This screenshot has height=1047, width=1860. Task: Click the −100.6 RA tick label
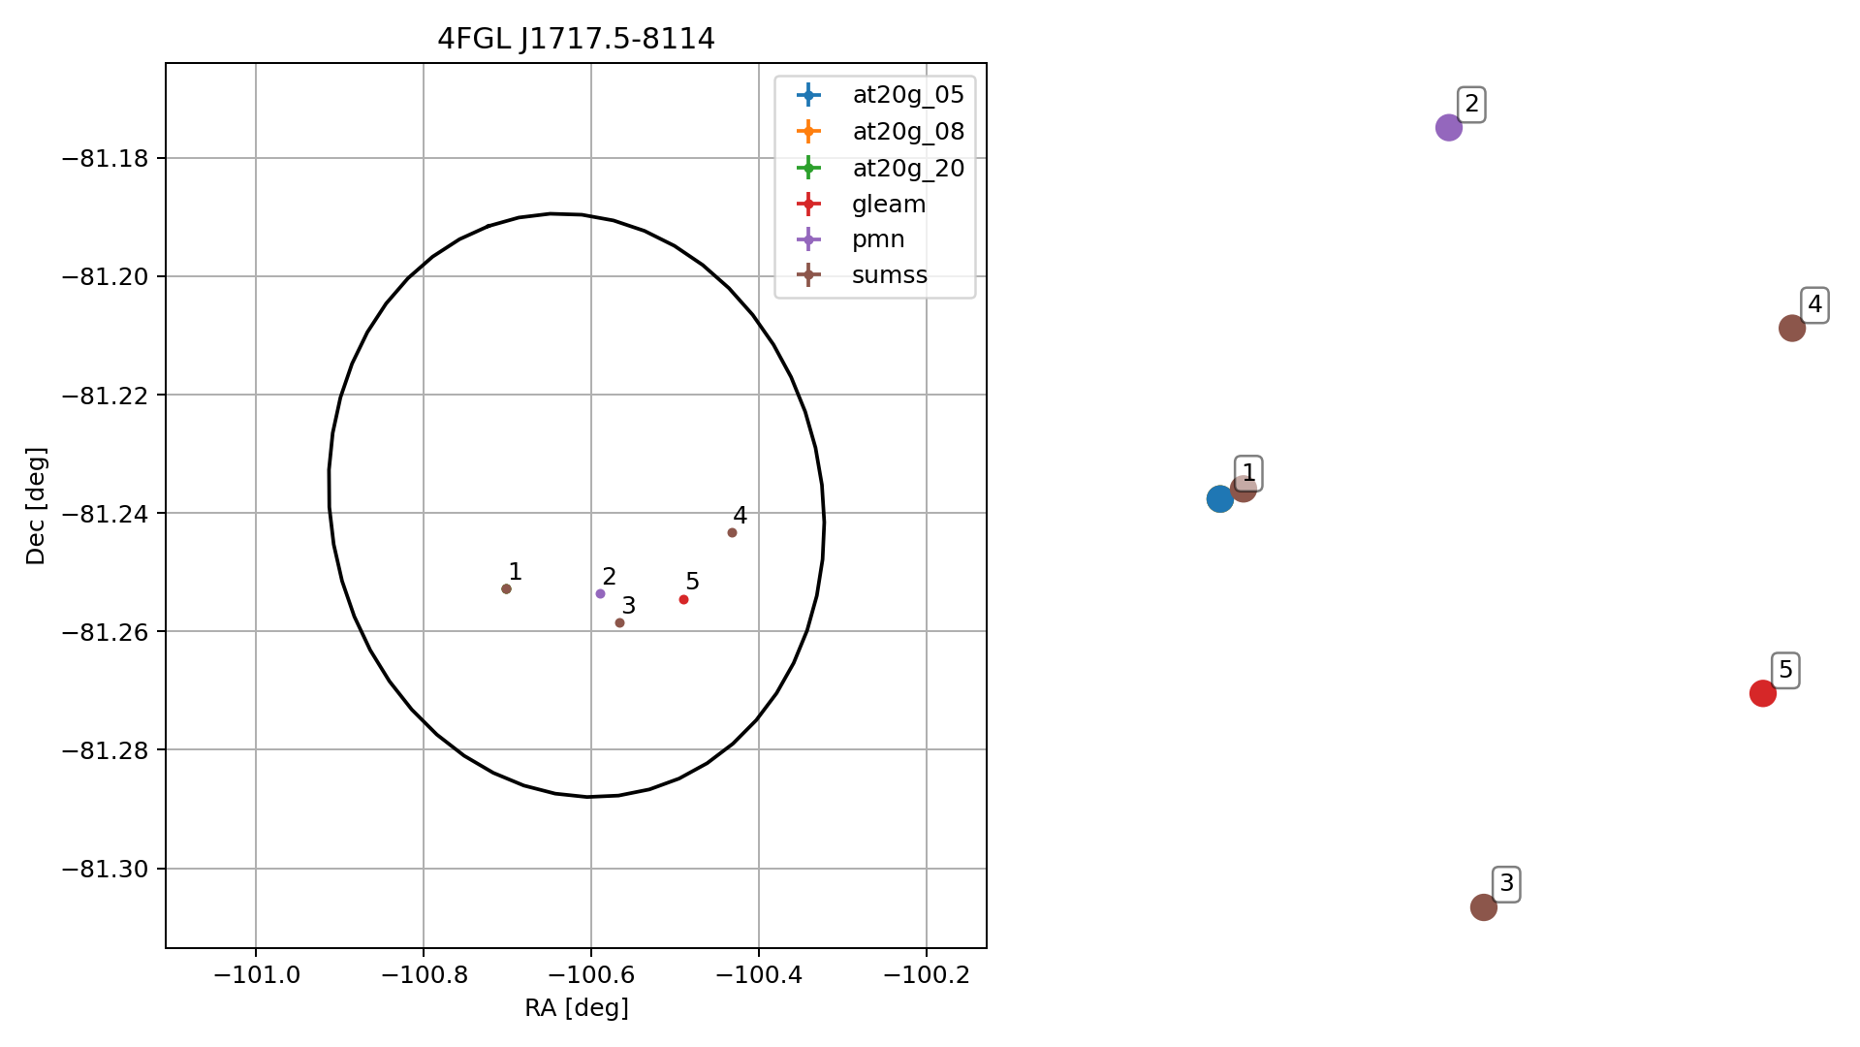click(x=590, y=974)
